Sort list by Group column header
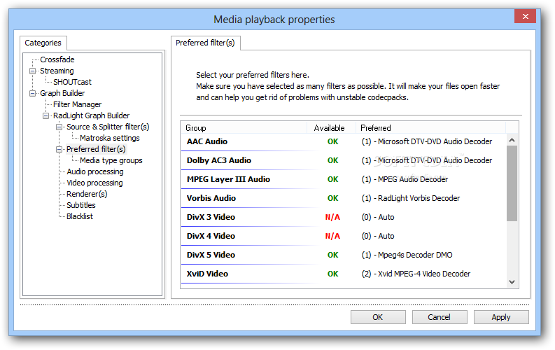Screen dimensions: 555x350 point(244,128)
